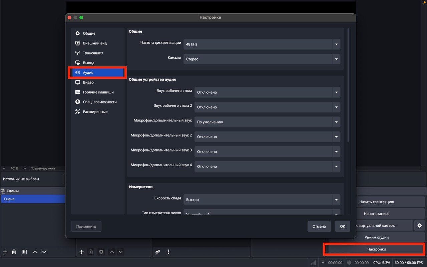Viewport: 427px width, 267px height.
Task: Open the Каналы Стерео dropdown
Action: tap(262, 59)
